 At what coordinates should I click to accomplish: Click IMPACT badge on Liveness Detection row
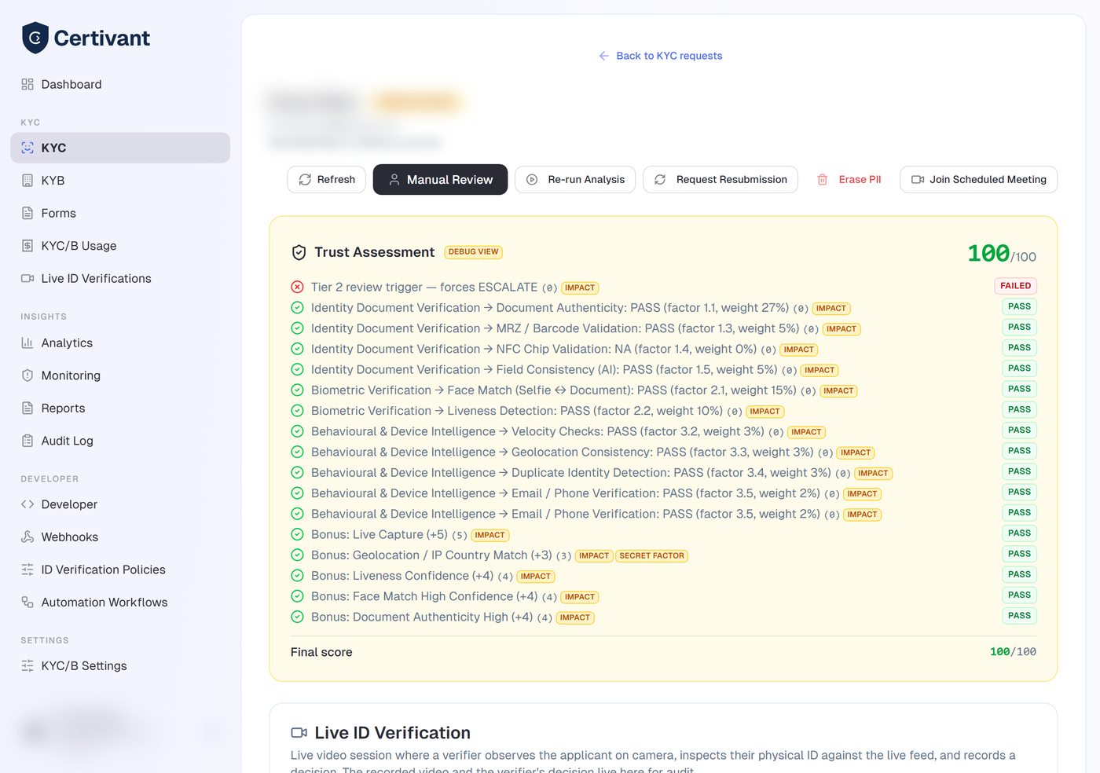point(765,412)
